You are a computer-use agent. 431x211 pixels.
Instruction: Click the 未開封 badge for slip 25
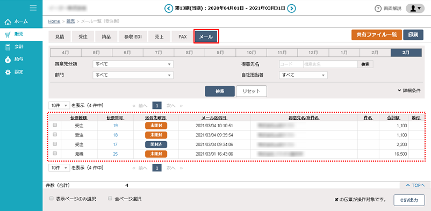click(156, 154)
